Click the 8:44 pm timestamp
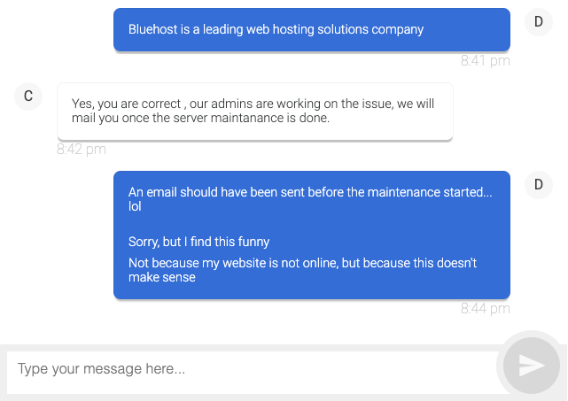Screen dimensions: 568x401 pos(485,309)
